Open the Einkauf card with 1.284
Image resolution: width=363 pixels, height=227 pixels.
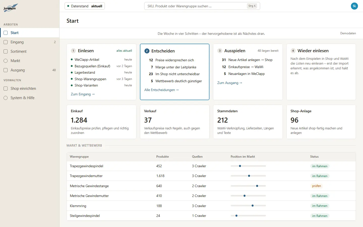pos(101,122)
